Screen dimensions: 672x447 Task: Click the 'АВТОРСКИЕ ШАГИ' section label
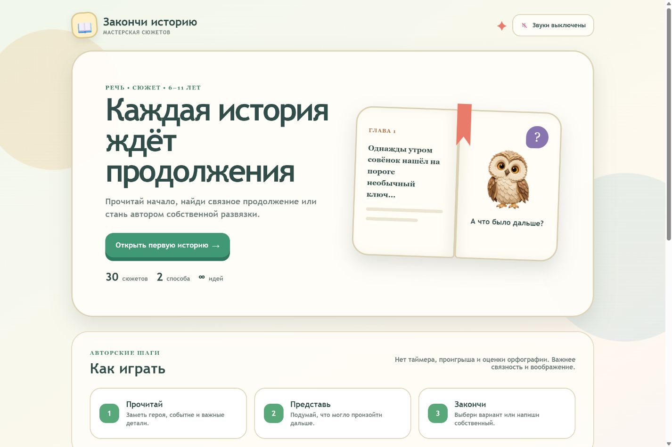pos(125,352)
